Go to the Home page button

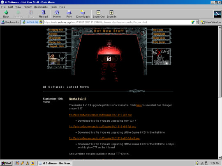(57, 14)
